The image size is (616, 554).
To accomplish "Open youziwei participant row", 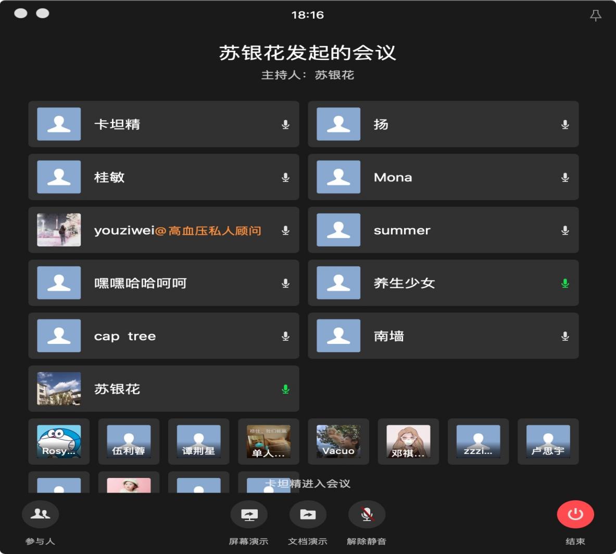I will (164, 230).
